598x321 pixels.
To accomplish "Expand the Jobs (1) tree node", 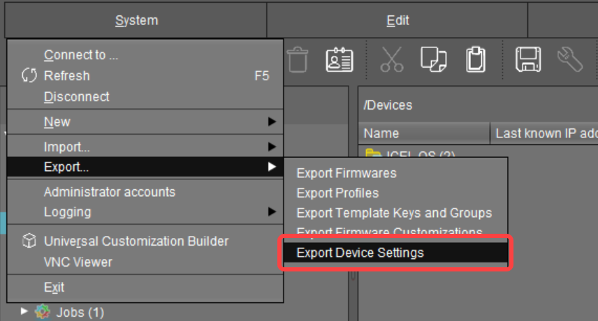I will point(25,312).
